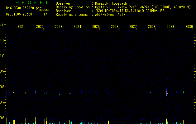Click the timestamp 02.01.05 20:20
Screen dimensions: 196x124
(19, 14)
